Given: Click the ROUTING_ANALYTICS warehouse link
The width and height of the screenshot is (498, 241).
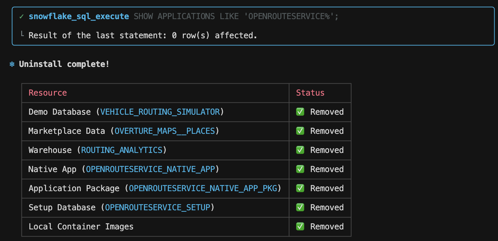Looking at the screenshot, I should [x=122, y=150].
